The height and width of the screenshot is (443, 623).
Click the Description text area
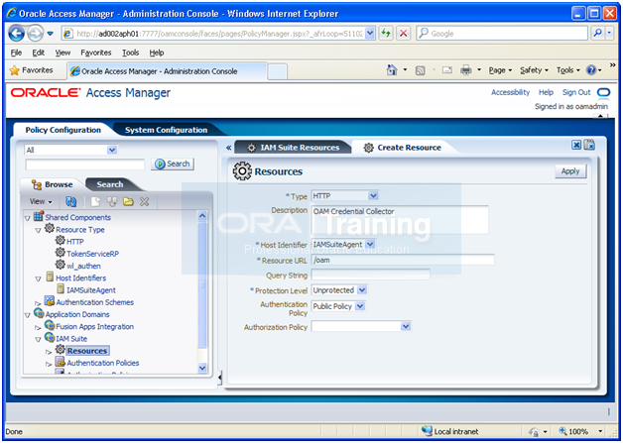click(400, 219)
